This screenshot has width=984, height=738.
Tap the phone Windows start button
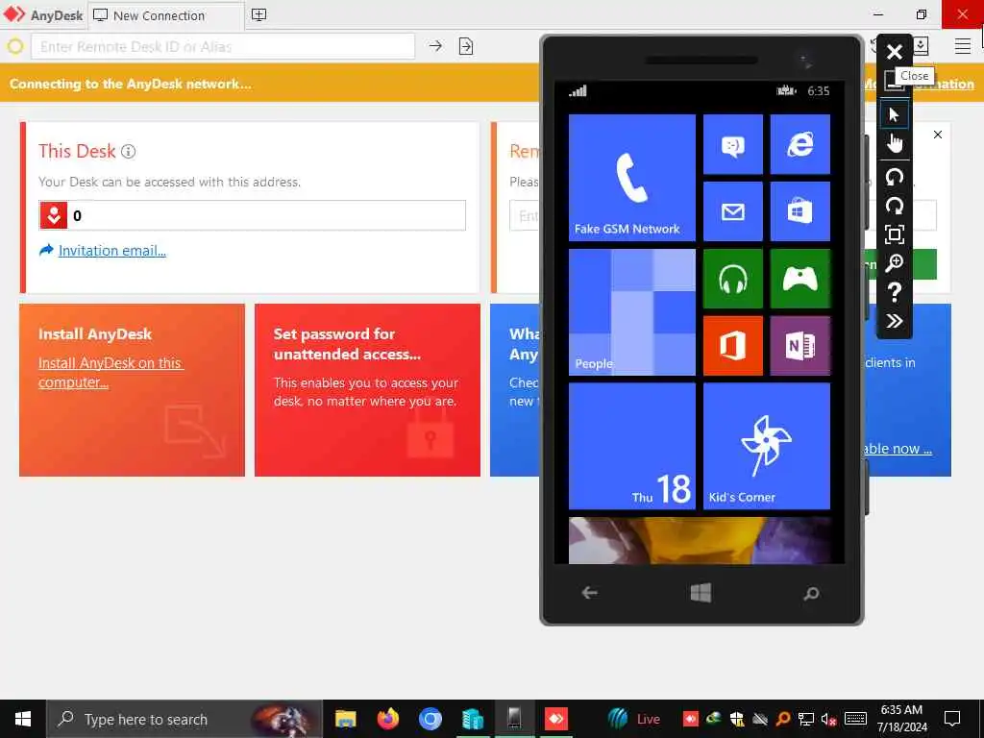701,592
